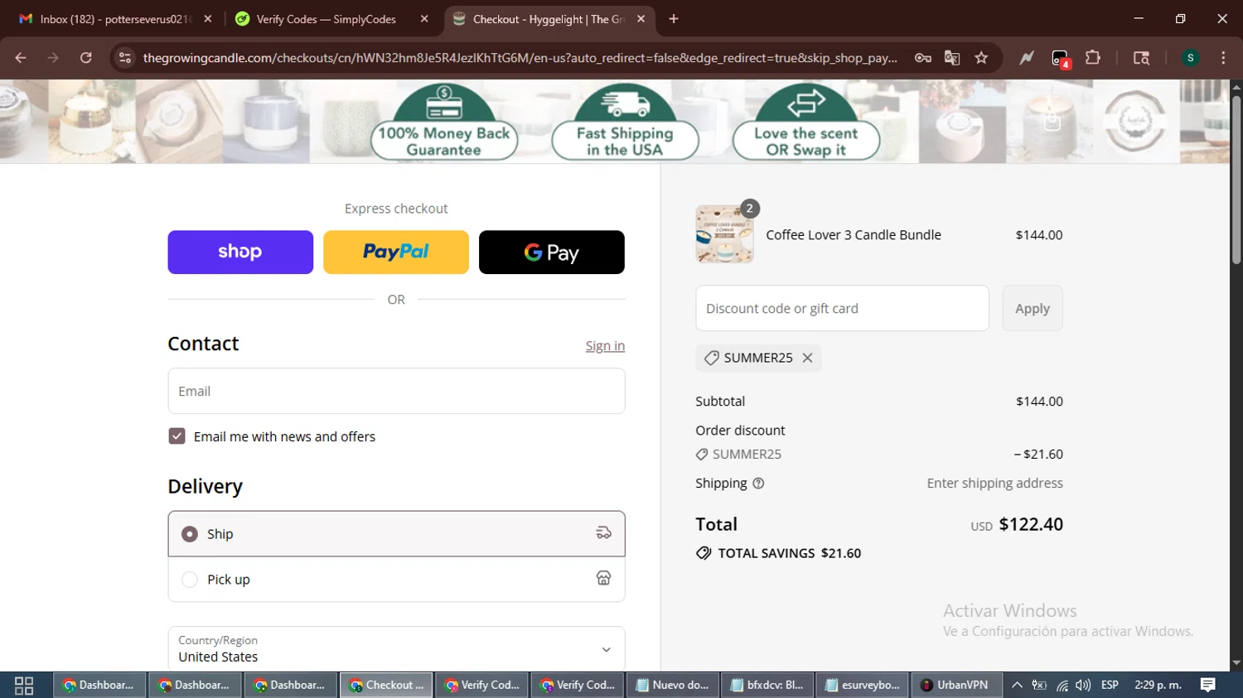Click the taskbar network icon
The image size is (1243, 698).
[1062, 686]
